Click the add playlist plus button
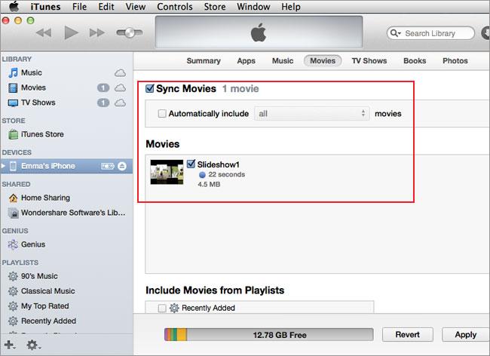The width and height of the screenshot is (490, 356). (x=10, y=345)
